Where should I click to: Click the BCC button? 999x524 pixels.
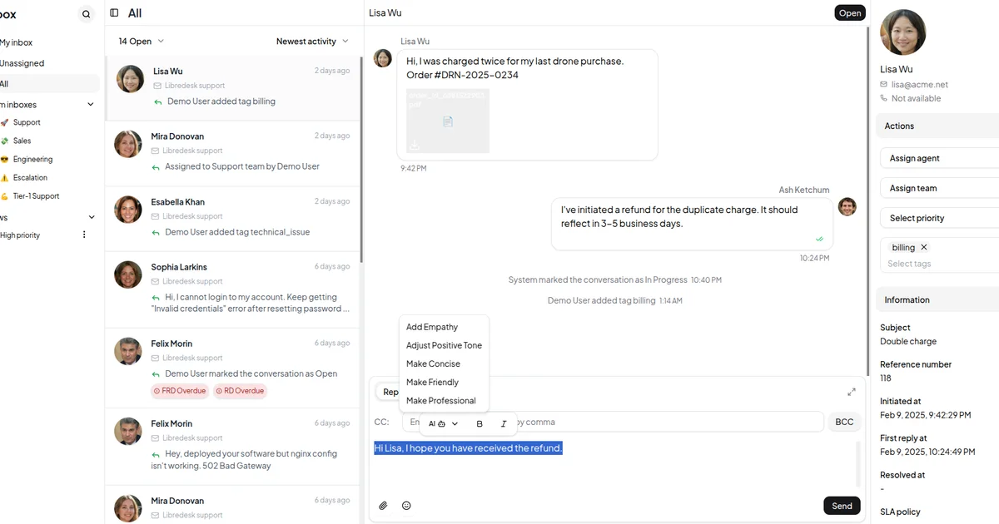point(844,422)
